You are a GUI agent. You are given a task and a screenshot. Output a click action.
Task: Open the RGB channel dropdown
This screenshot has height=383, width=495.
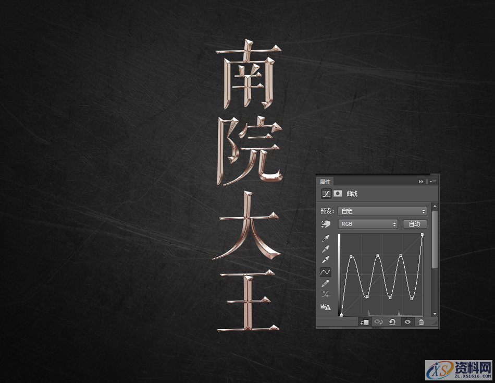[x=367, y=224]
